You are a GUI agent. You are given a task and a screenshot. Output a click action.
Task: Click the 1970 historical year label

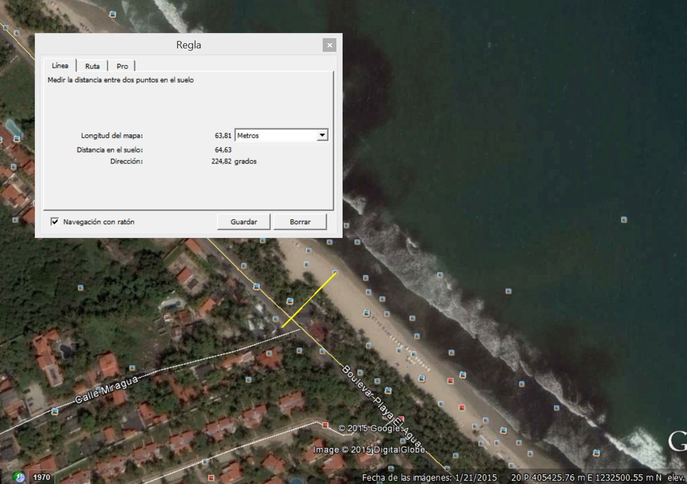41,477
